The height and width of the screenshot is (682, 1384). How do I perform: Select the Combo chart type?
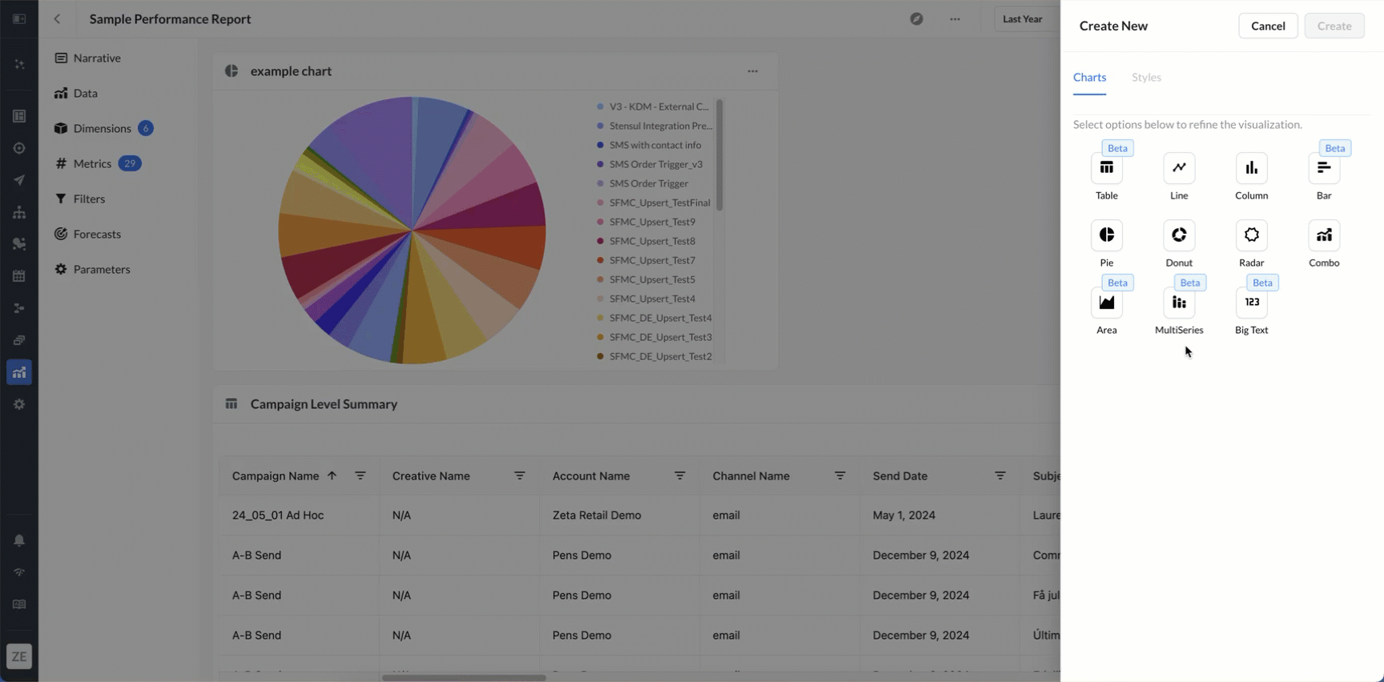point(1324,235)
